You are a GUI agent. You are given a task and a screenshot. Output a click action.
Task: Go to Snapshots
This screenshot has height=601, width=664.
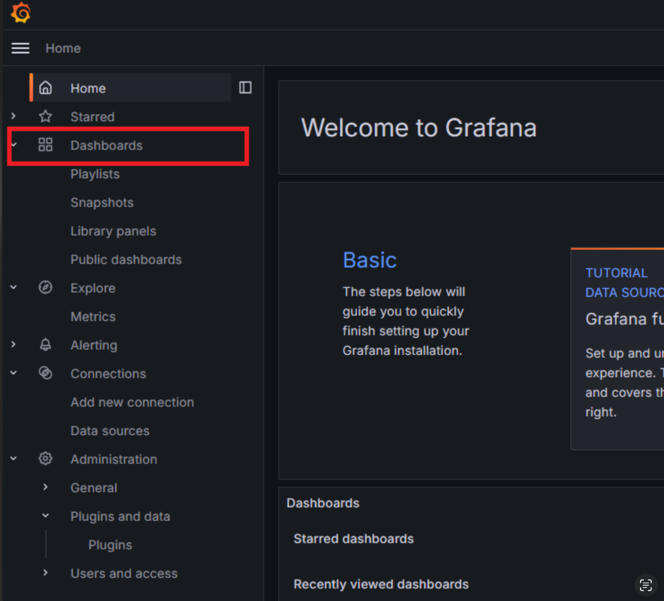[x=102, y=202]
